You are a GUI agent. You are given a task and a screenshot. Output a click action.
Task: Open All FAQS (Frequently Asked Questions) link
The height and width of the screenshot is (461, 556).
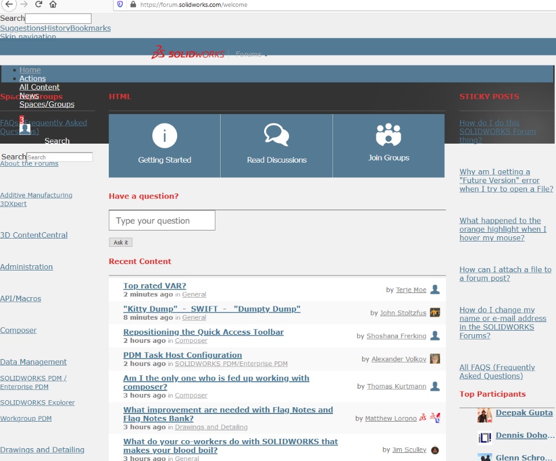[x=497, y=372]
